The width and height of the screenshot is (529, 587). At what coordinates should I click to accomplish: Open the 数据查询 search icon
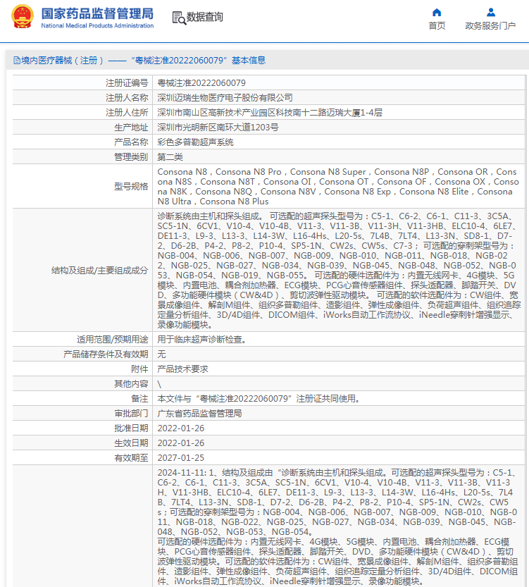179,18
